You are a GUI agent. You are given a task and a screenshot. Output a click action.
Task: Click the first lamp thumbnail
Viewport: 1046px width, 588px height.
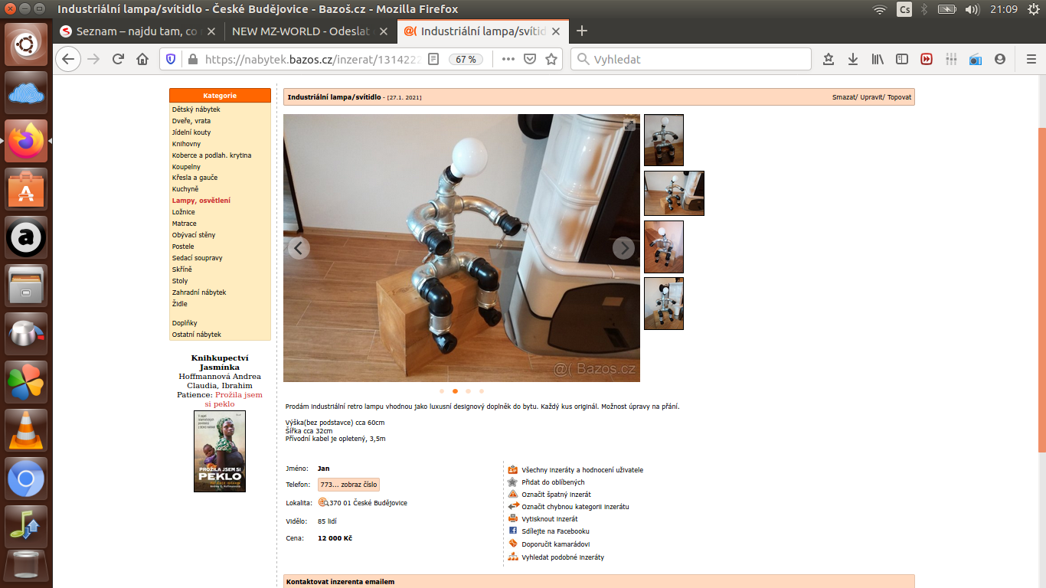663,140
